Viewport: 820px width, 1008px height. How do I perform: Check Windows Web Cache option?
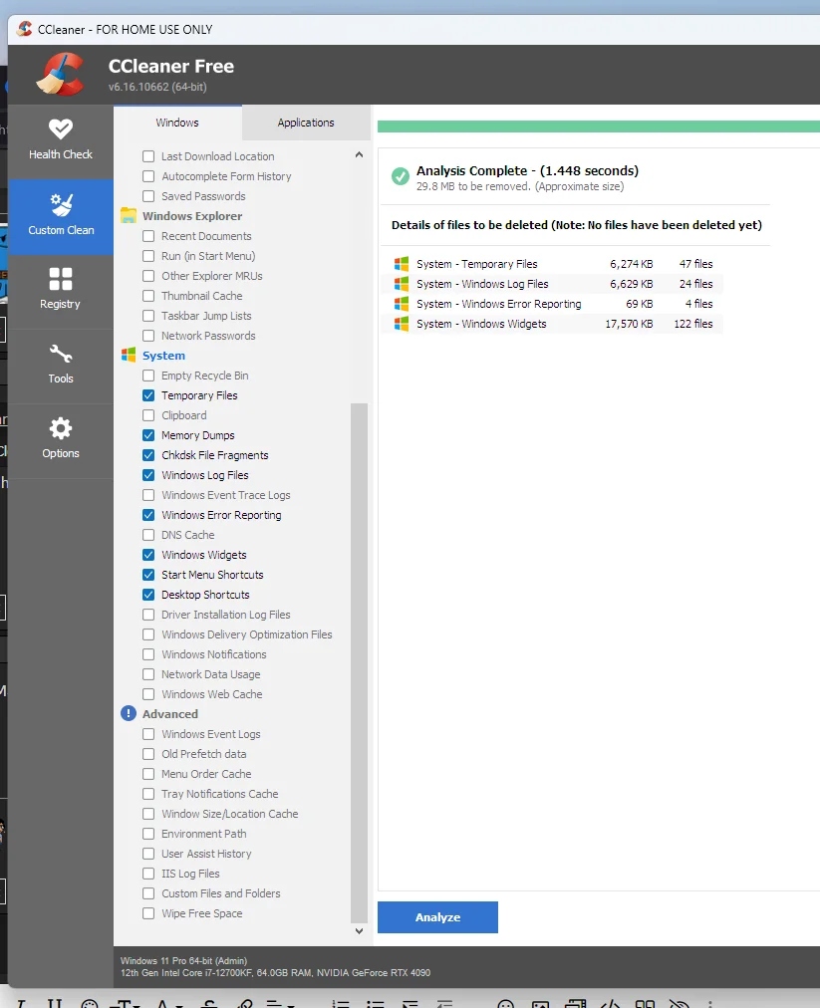148,694
